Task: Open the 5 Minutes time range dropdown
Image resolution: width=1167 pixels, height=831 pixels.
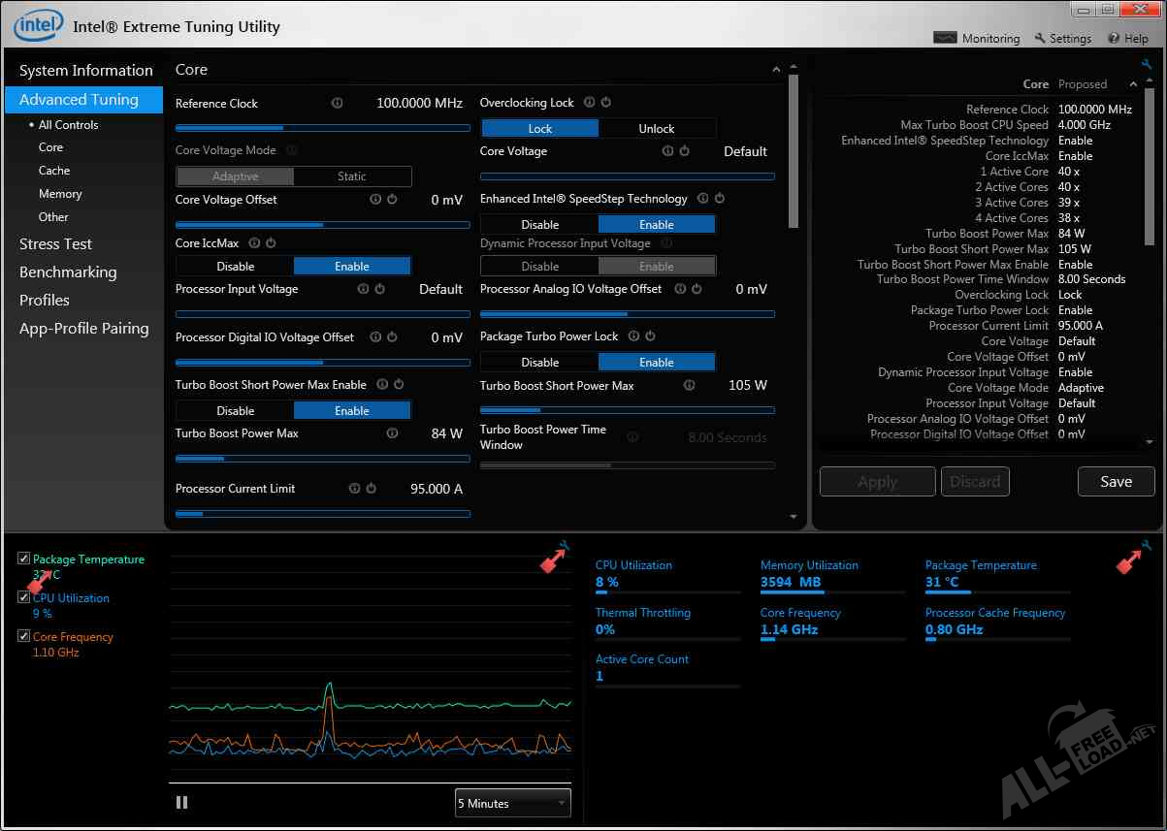Action: click(512, 803)
